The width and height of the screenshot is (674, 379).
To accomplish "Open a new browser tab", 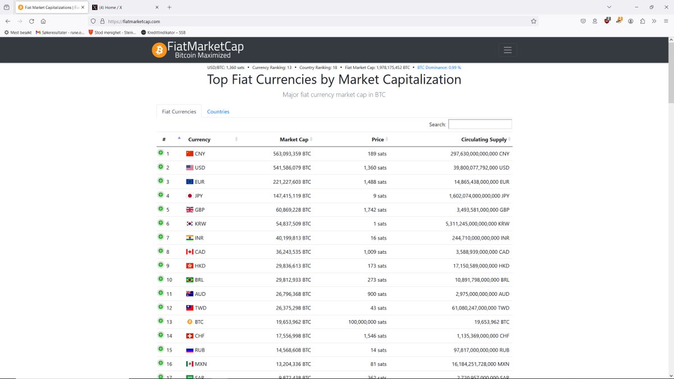I will (169, 7).
